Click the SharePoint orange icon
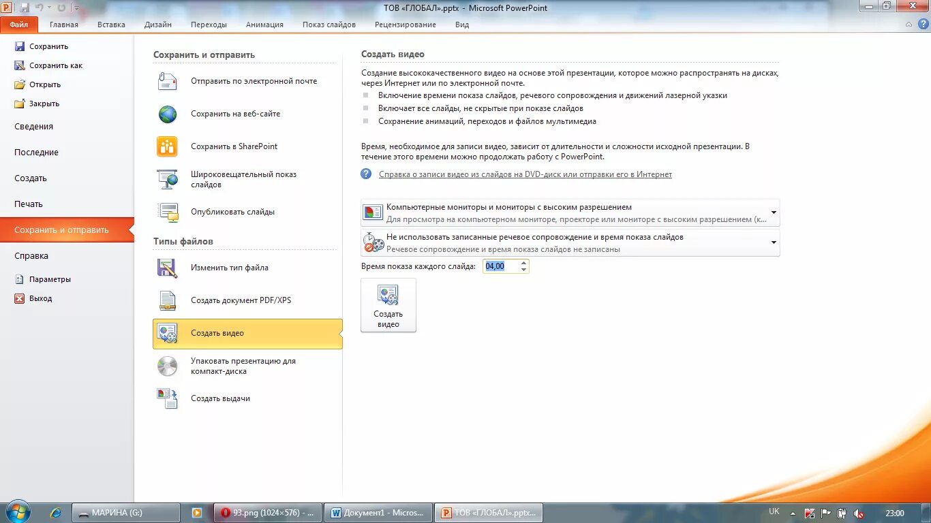 click(x=168, y=146)
